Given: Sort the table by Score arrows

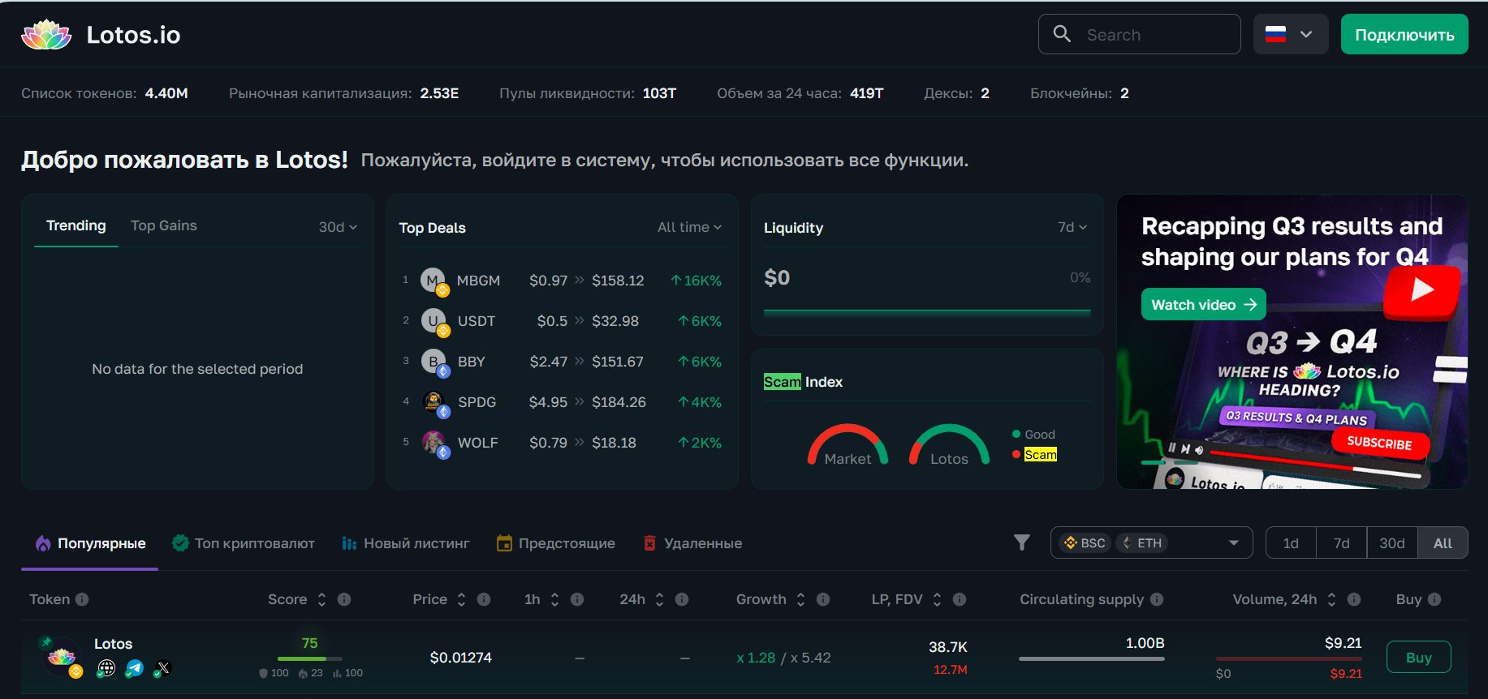Looking at the screenshot, I should click(x=321, y=599).
